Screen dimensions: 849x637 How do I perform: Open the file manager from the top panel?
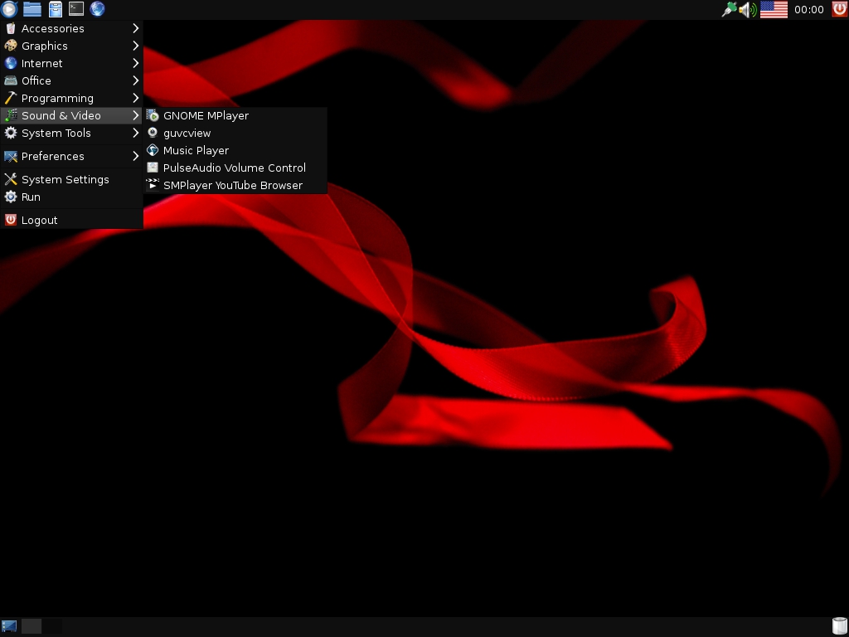coord(32,9)
